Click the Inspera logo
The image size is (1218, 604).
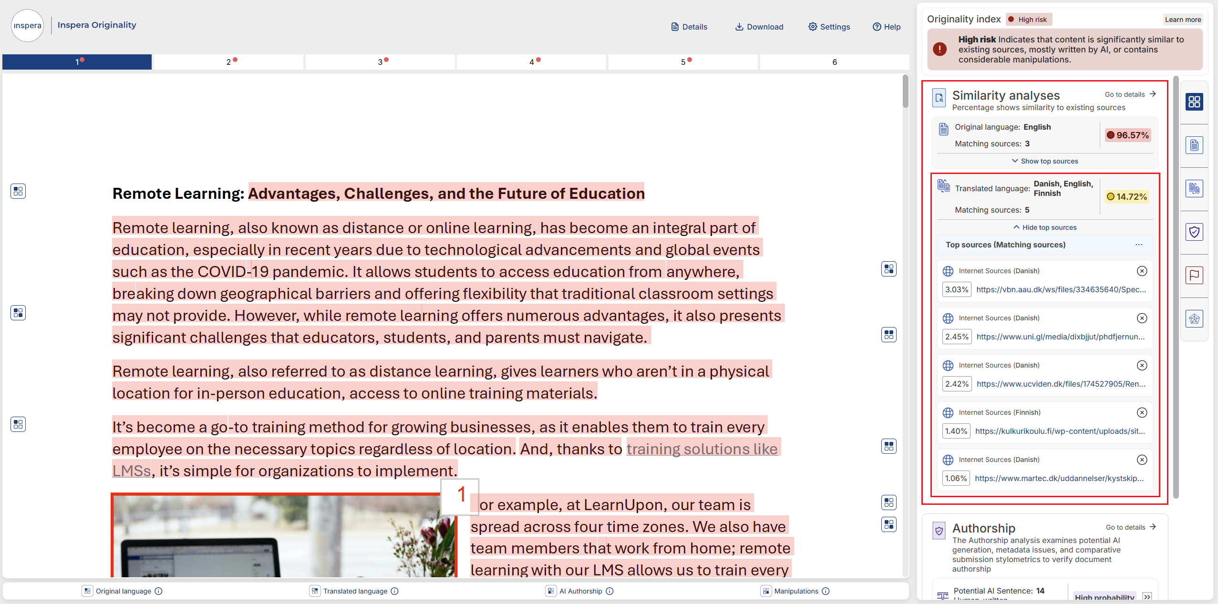click(x=27, y=25)
